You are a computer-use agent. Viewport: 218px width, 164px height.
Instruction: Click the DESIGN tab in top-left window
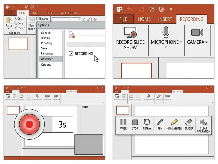click(51, 13)
